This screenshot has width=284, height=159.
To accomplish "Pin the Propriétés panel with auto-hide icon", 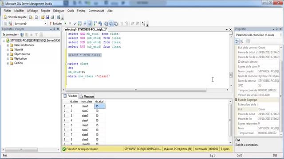I will [x=277, y=29].
